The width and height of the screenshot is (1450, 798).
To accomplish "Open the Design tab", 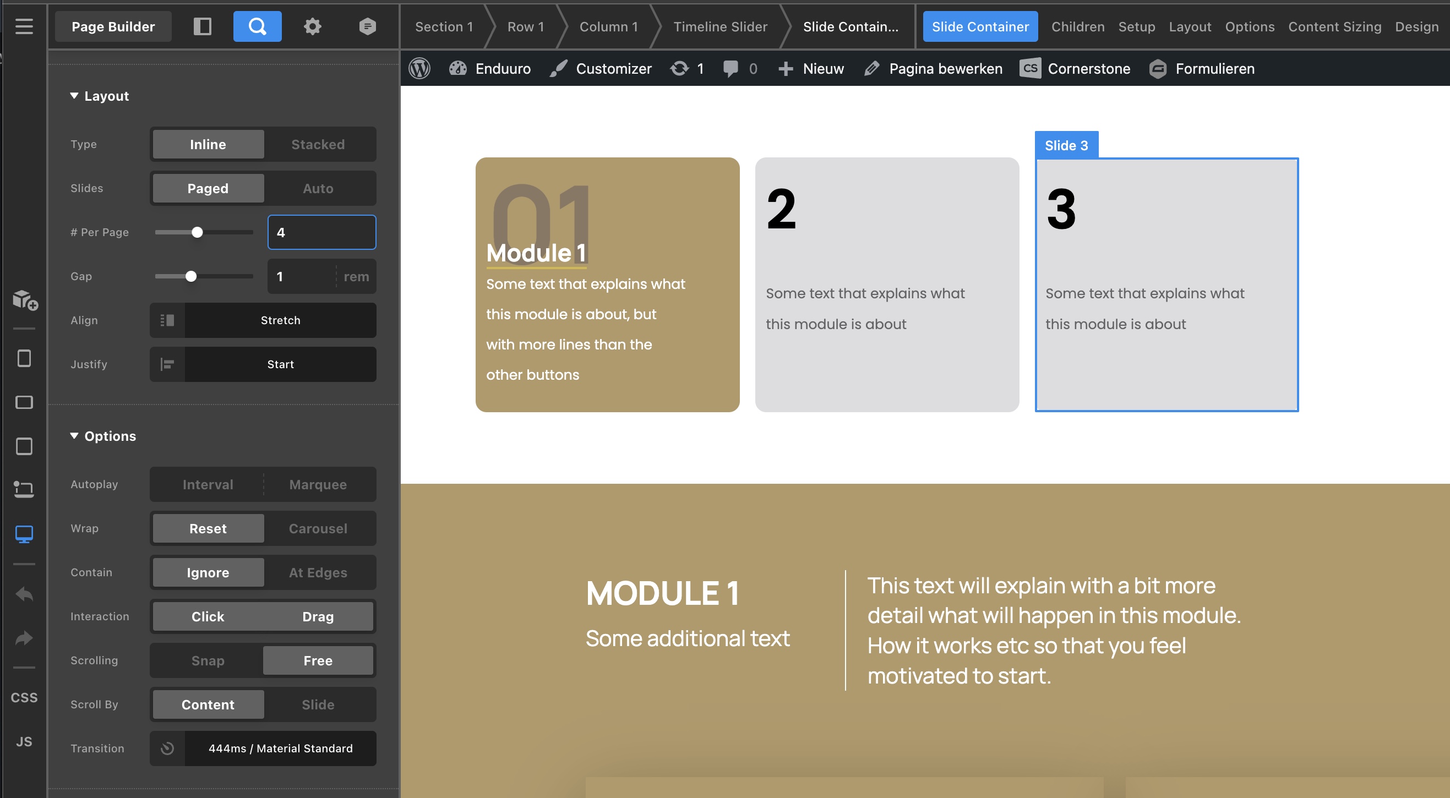I will point(1416,26).
